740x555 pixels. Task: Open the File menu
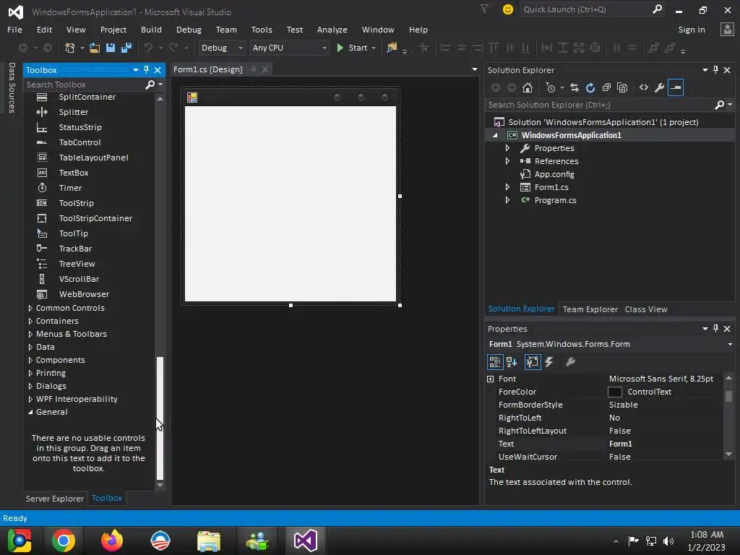pyautogui.click(x=14, y=30)
